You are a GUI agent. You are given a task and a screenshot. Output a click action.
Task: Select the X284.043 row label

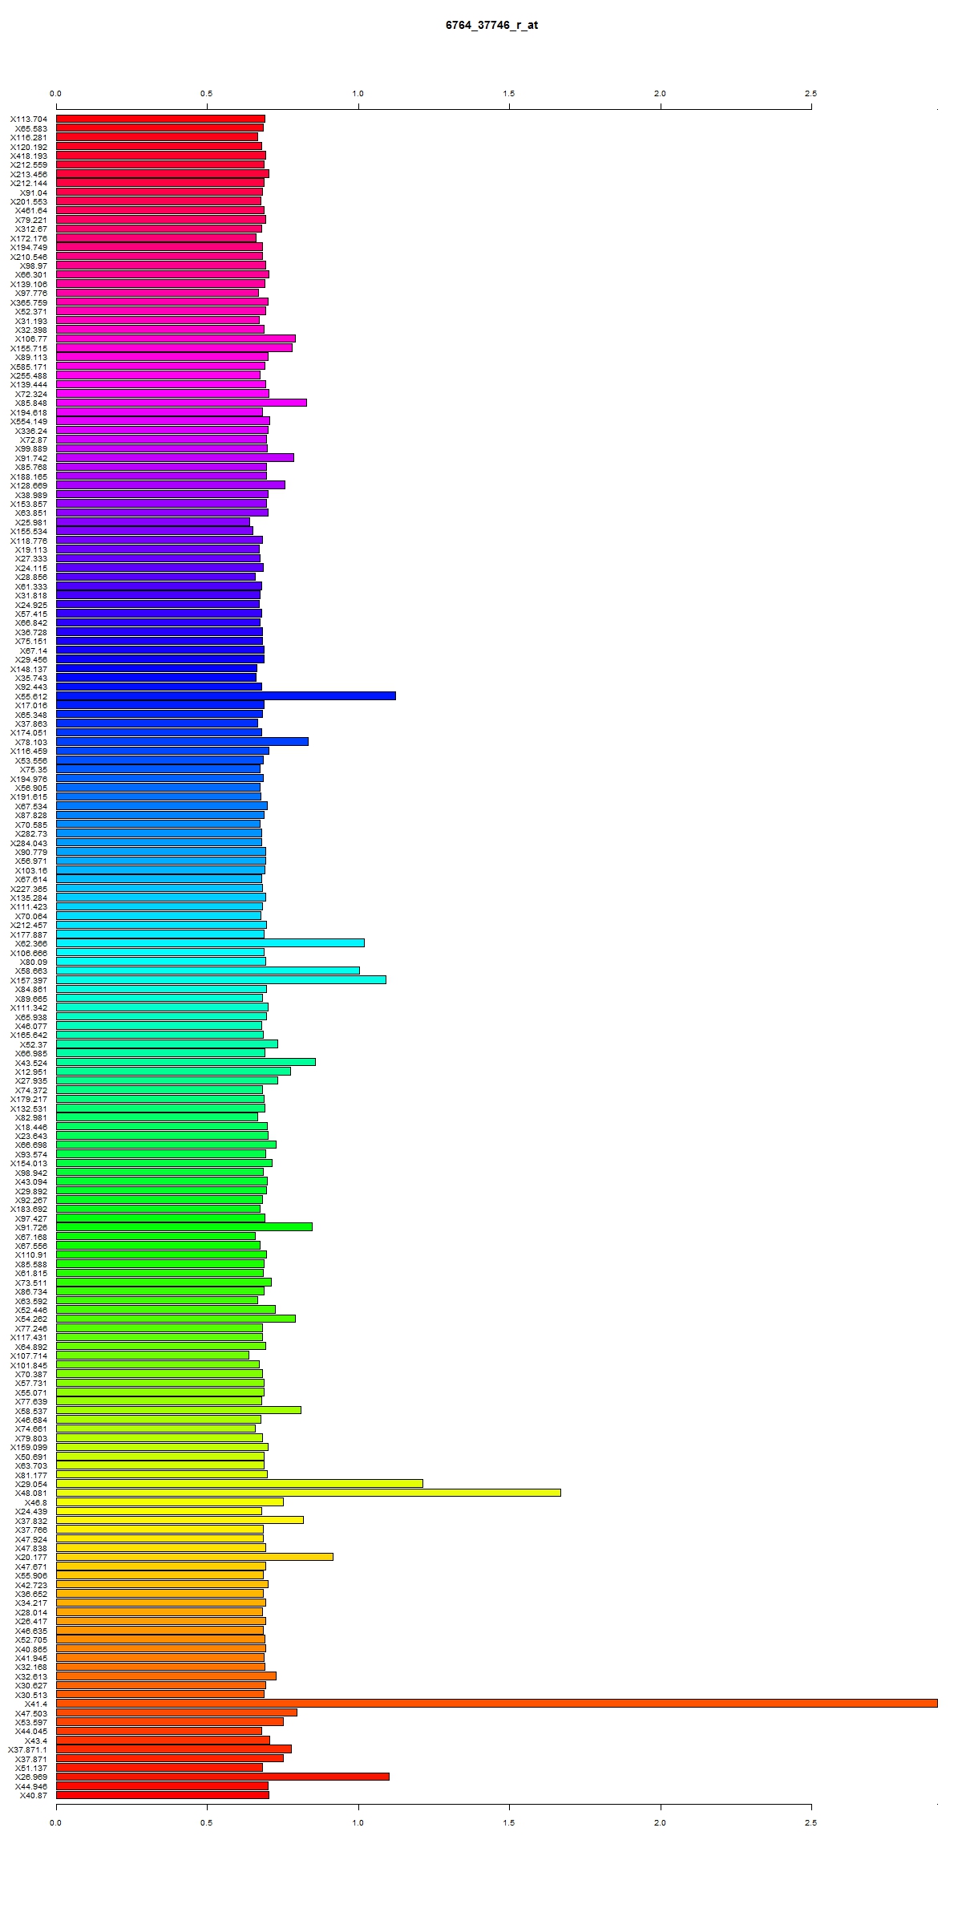pyautogui.click(x=29, y=843)
